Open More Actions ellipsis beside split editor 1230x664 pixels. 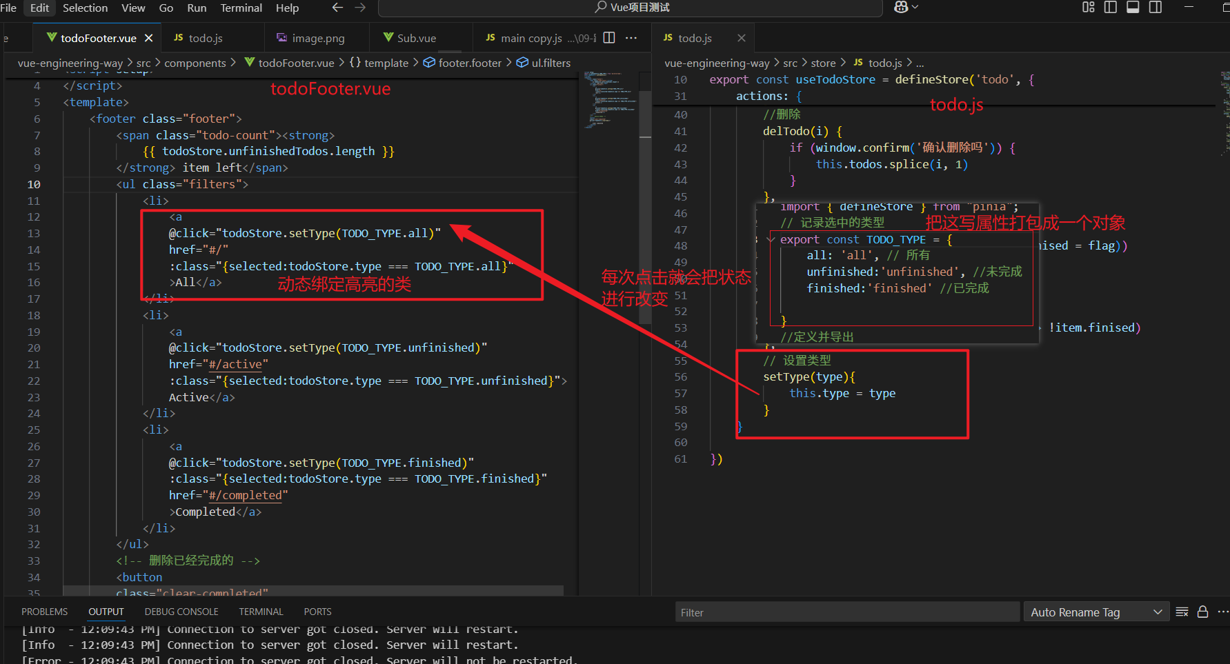[x=631, y=38]
